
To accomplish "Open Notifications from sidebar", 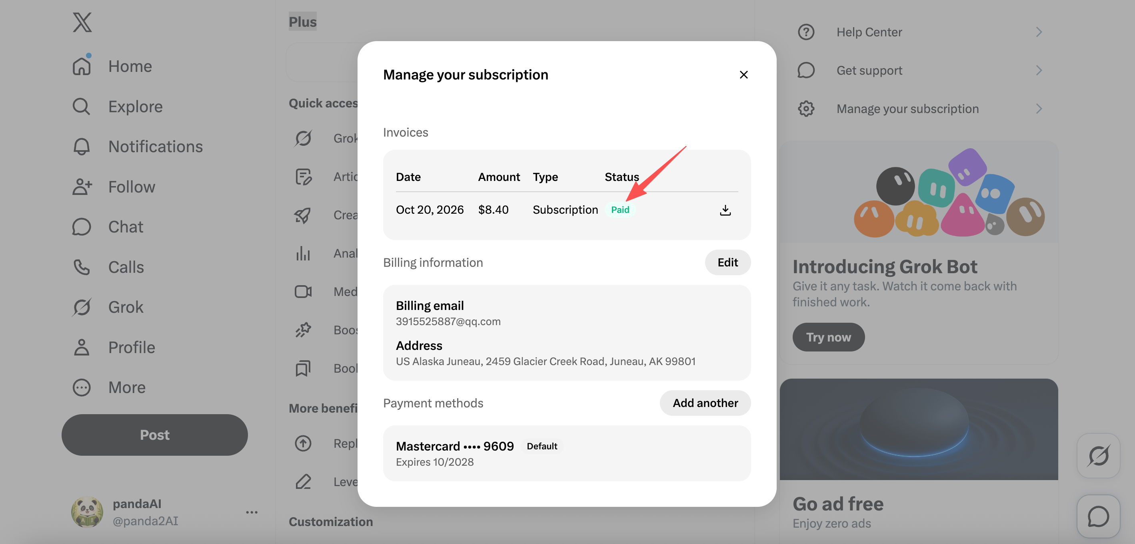I will pyautogui.click(x=138, y=147).
